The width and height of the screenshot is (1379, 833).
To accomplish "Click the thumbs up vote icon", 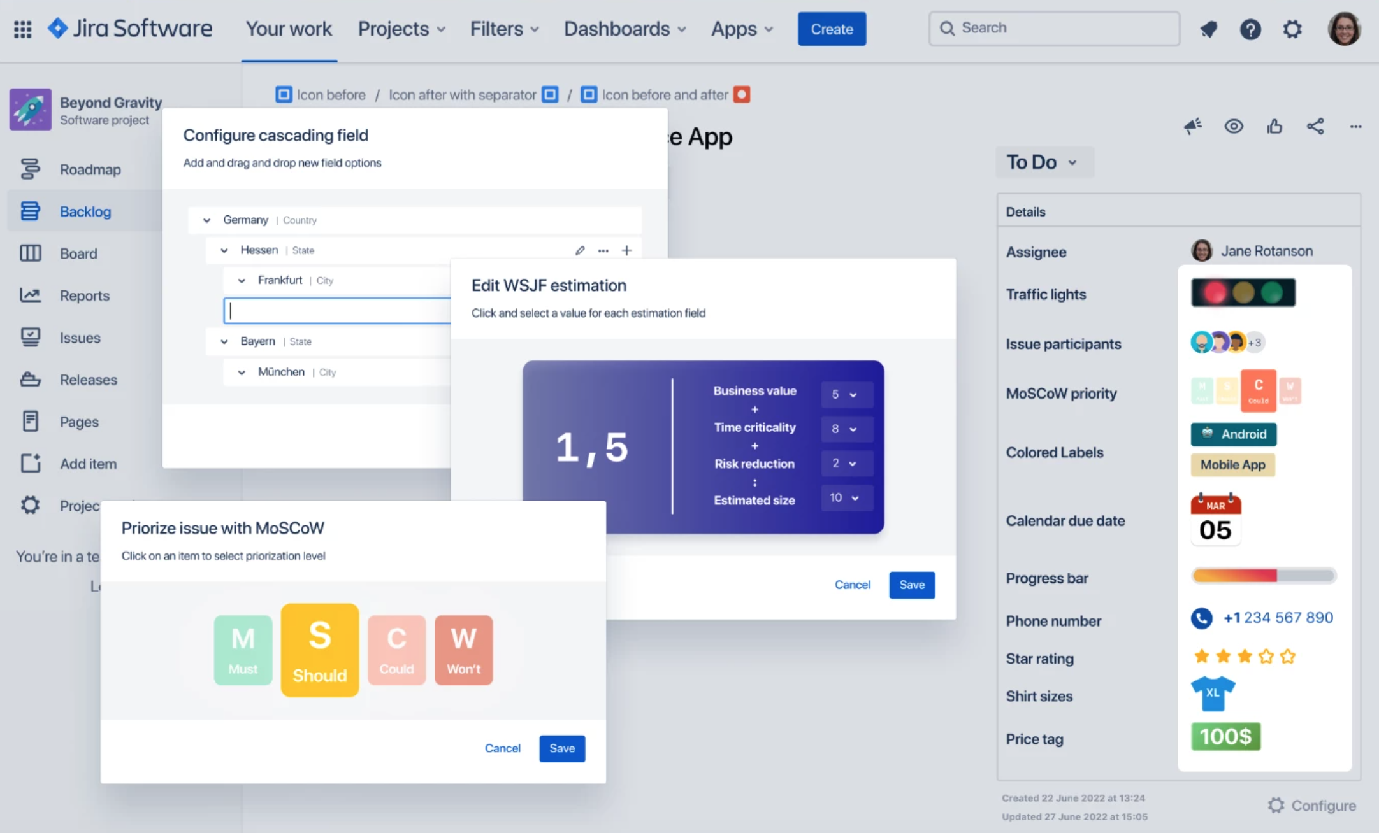I will 1274,126.
